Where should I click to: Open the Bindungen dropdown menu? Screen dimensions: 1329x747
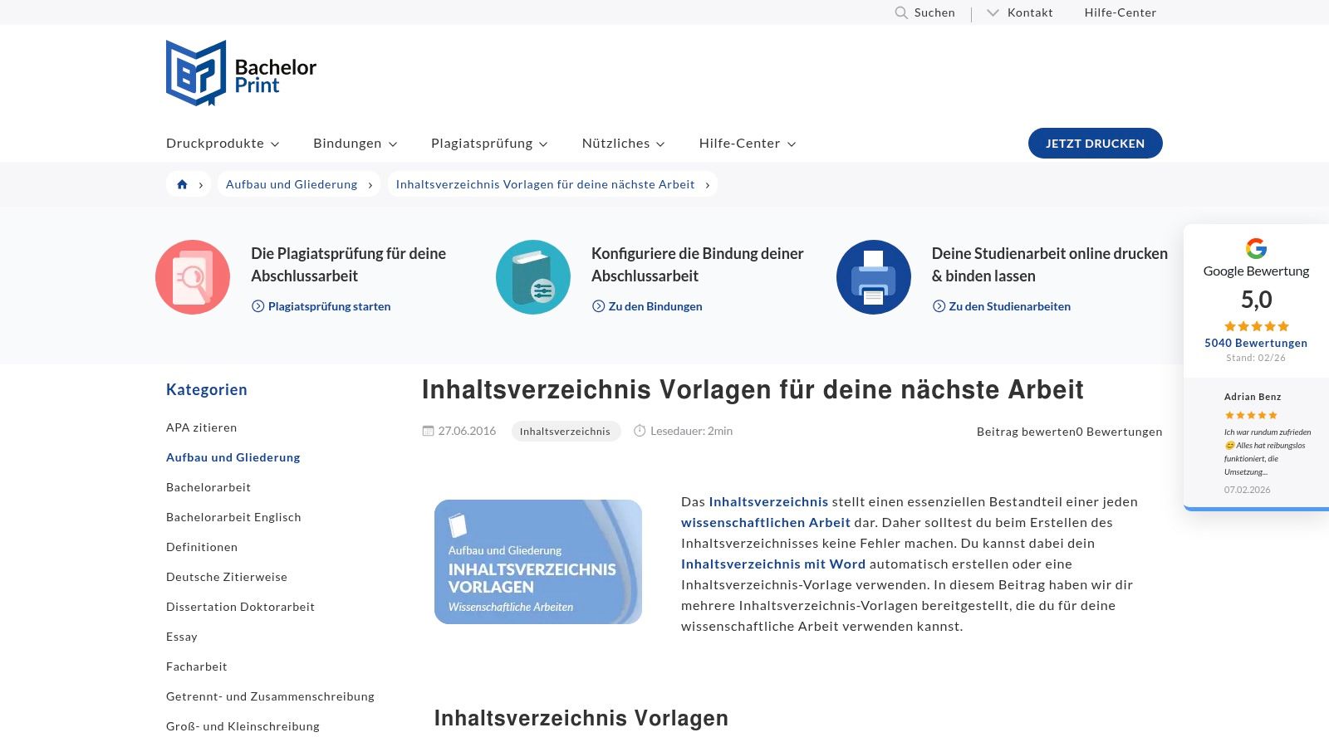click(x=355, y=144)
